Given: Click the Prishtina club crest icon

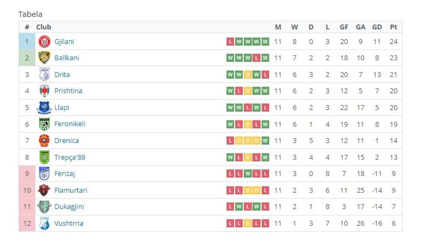Looking at the screenshot, I should pos(44,91).
